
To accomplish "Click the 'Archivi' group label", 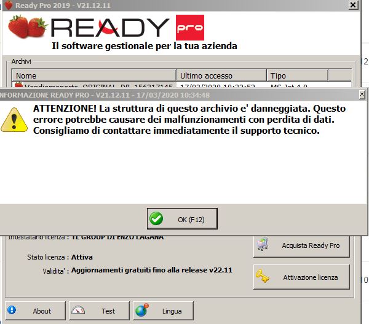I will pyautogui.click(x=21, y=61).
